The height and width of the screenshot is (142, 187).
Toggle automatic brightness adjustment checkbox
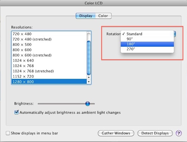(17, 112)
